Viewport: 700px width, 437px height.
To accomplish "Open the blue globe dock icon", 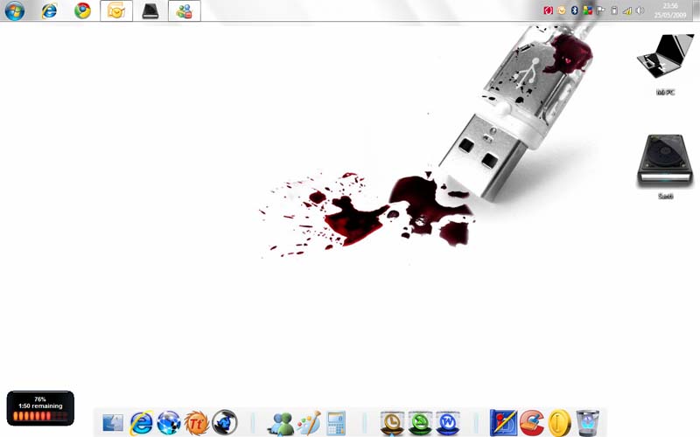I will point(169,422).
